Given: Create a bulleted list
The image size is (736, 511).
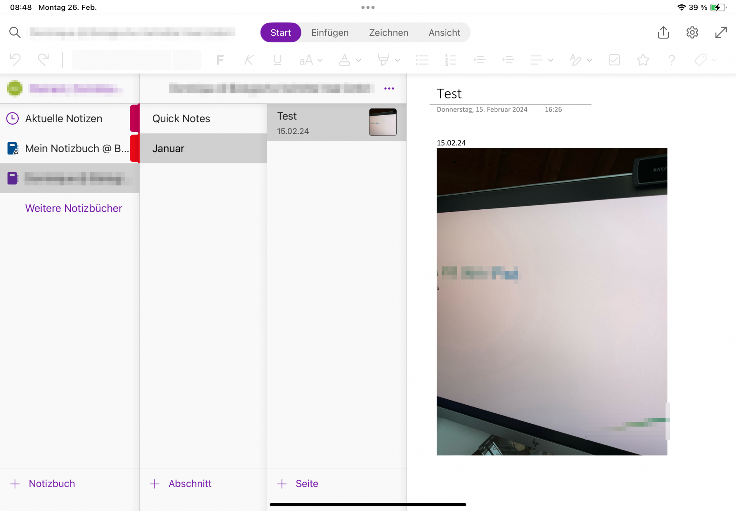Looking at the screenshot, I should tap(422, 60).
